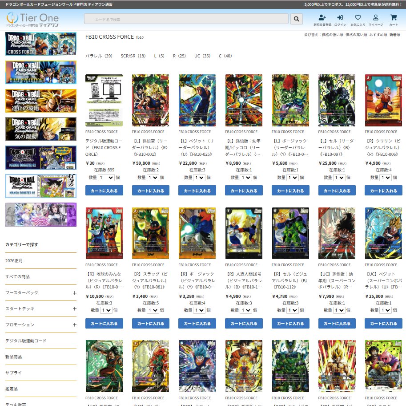Filter by SCR/SR (18) tab
The image size is (406, 406).
click(x=133, y=56)
